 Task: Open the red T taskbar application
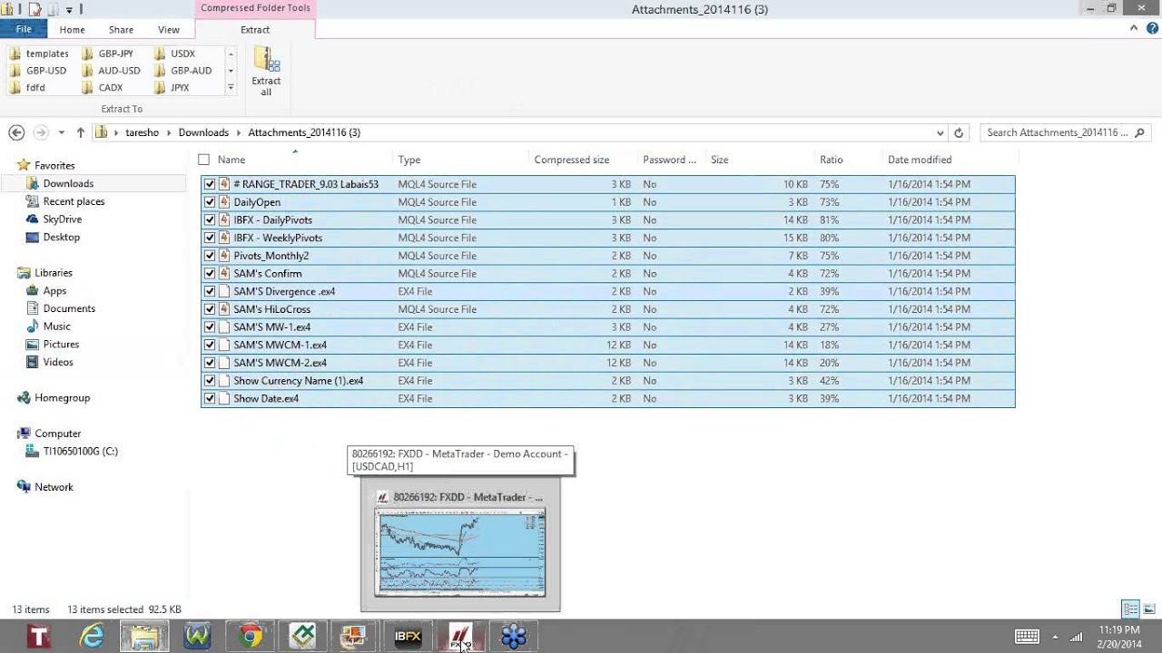click(39, 637)
